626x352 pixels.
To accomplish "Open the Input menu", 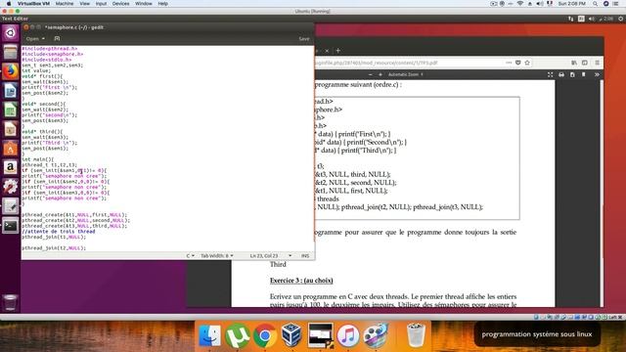I will point(101,4).
